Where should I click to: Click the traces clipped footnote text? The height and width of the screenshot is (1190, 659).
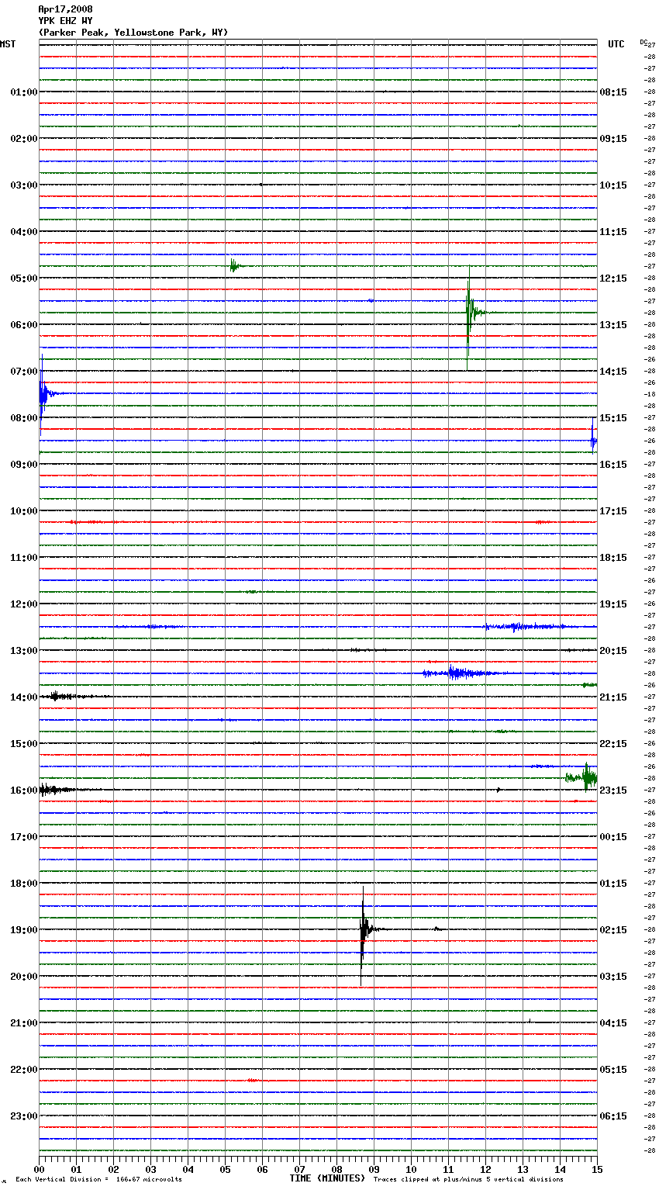pyautogui.click(x=468, y=1180)
